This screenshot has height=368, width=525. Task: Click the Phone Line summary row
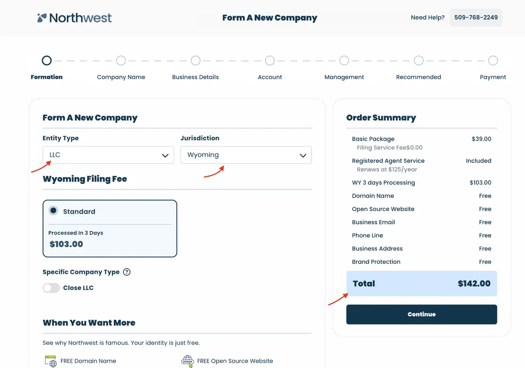pyautogui.click(x=422, y=235)
